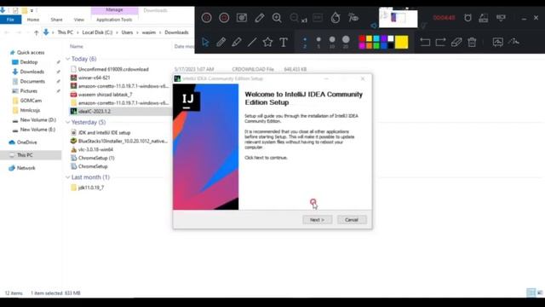Open GOMCam folder in navigation pane
Viewport: 545px width, 307px height.
31,101
